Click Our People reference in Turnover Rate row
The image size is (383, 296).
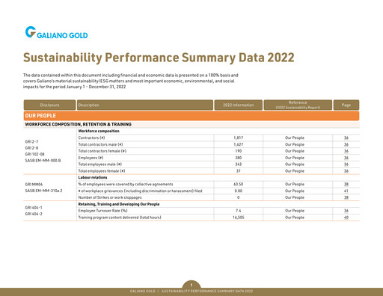coord(295,211)
